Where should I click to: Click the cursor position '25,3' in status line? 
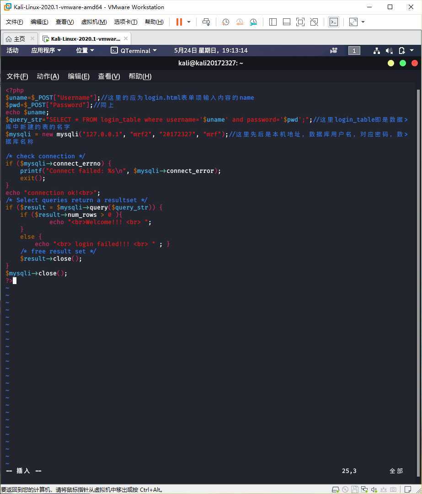coord(349,471)
